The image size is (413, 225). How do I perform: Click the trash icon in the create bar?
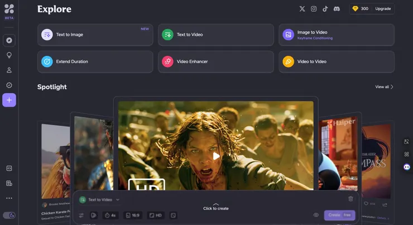(x=350, y=199)
